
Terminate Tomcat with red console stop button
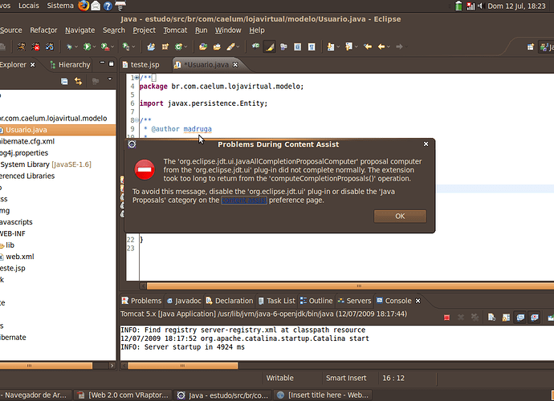446,318
